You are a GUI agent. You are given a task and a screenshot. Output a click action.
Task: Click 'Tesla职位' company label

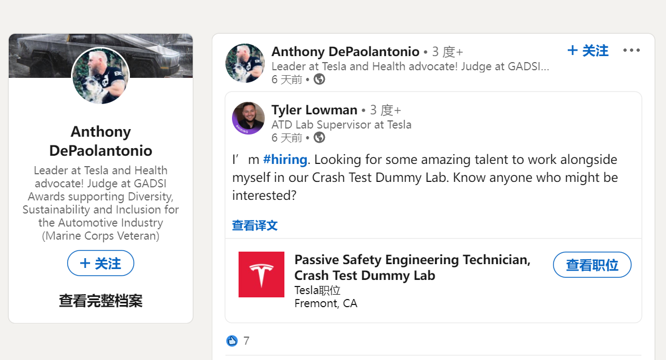(317, 290)
